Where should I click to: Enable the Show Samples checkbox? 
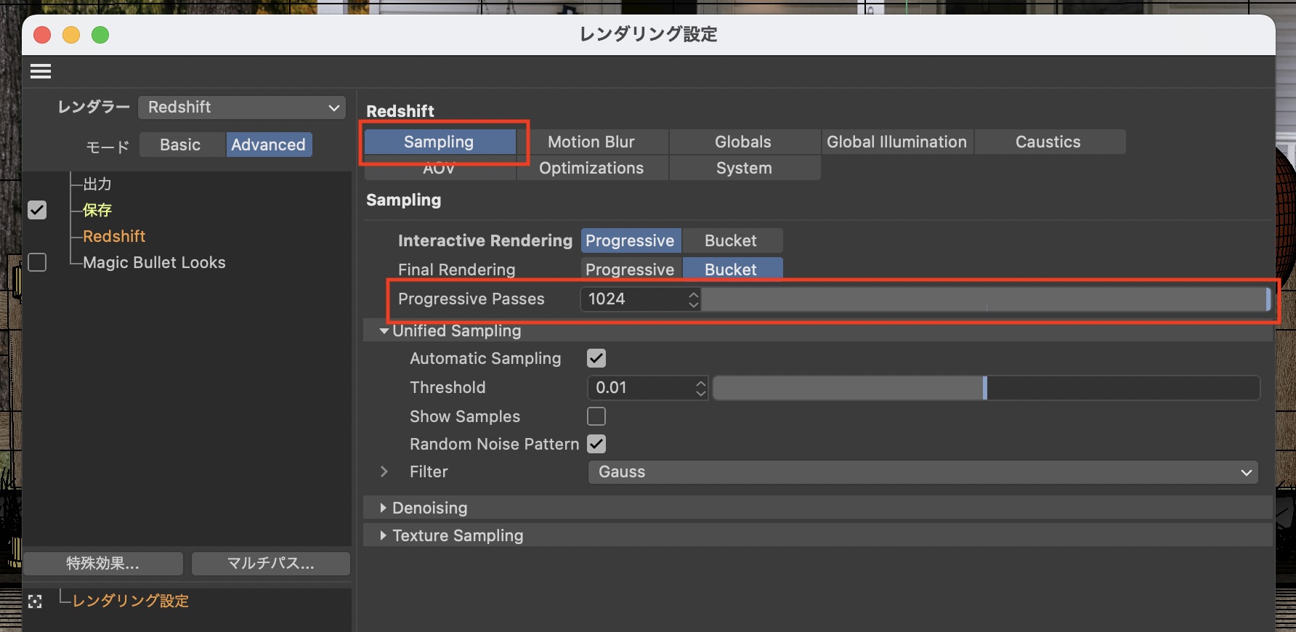click(596, 416)
